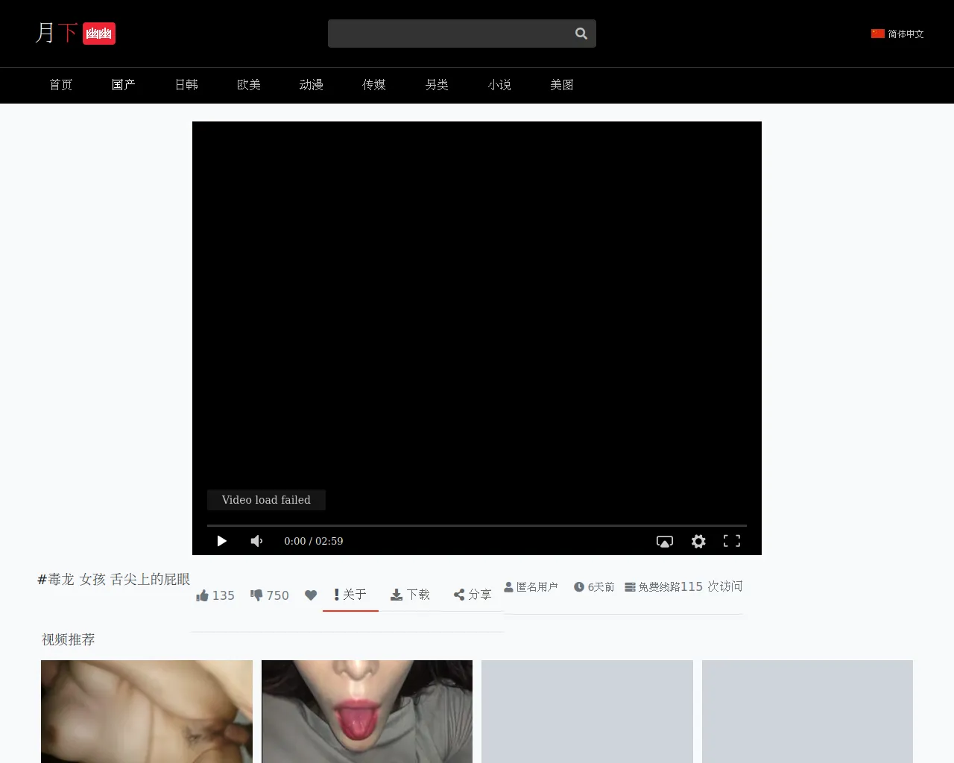954x763 pixels.
Task: Give a thumbs down on the 750 dislikes
Action: (269, 595)
